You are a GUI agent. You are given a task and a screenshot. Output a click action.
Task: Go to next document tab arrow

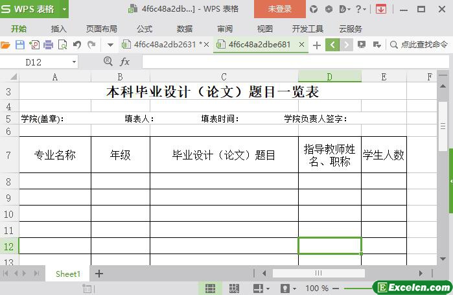[x=346, y=45]
